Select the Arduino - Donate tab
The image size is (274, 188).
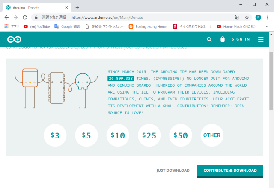(x=37, y=8)
